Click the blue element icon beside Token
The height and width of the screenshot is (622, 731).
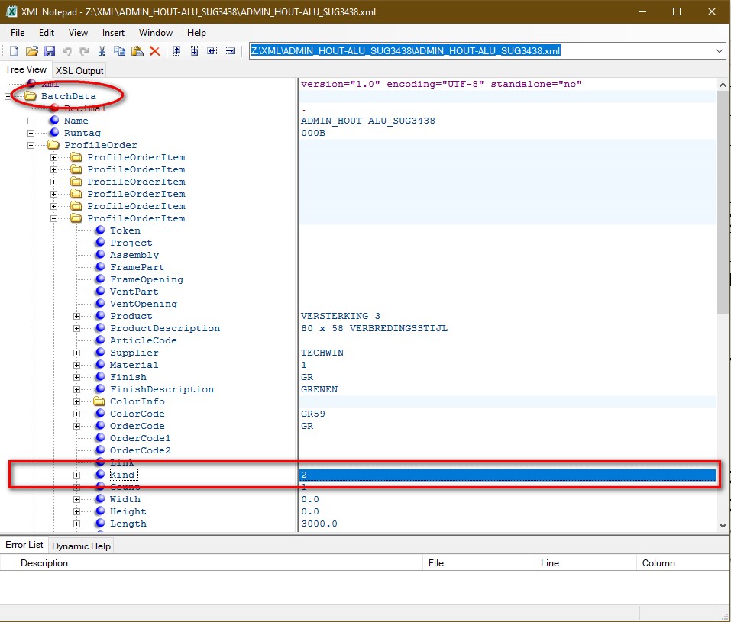100,230
